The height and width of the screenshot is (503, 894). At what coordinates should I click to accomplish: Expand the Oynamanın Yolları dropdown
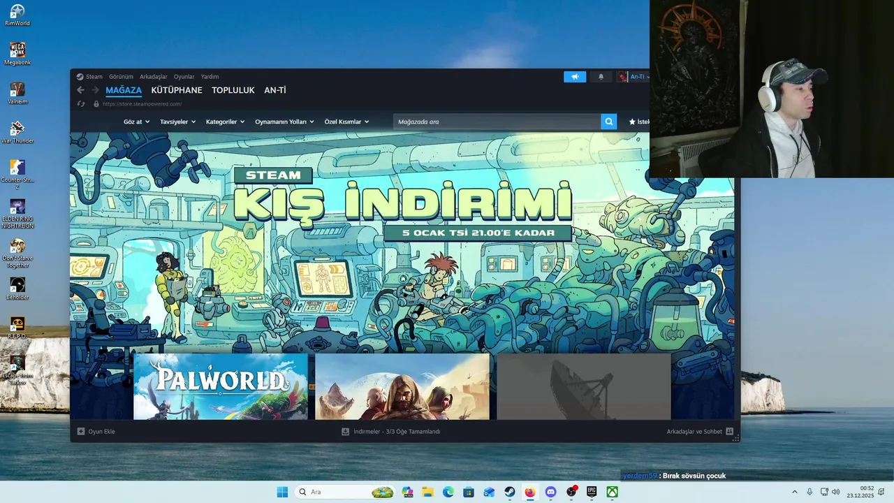click(284, 122)
